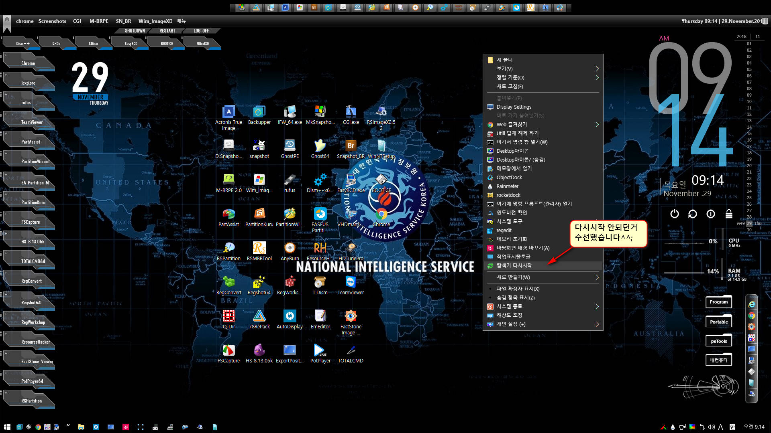Launch Q-Dir desktop icon
This screenshot has height=433, width=771.
click(228, 320)
